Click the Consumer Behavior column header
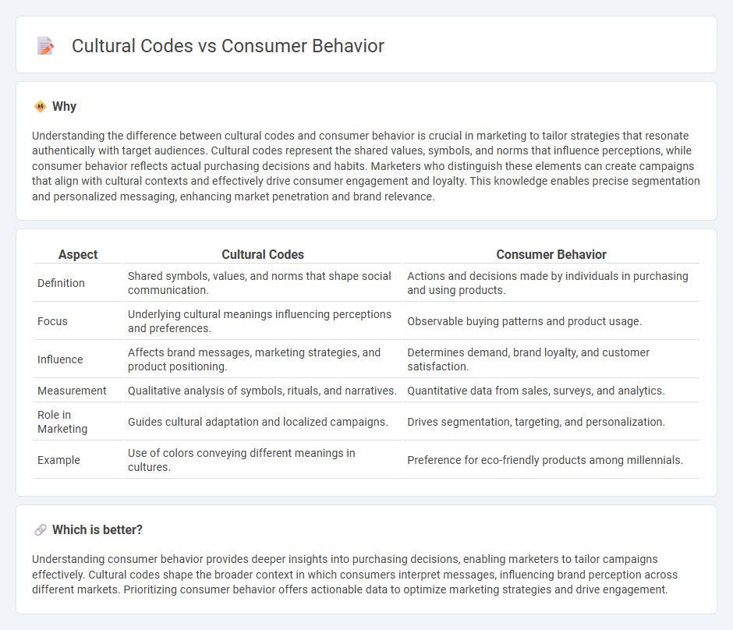Viewport: 733px width, 630px height. tap(551, 254)
